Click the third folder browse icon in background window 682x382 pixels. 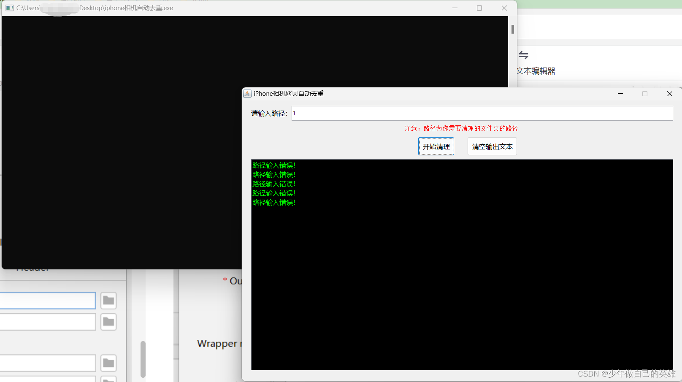(x=108, y=363)
